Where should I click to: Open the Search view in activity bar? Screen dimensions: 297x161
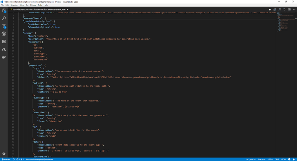4,19
